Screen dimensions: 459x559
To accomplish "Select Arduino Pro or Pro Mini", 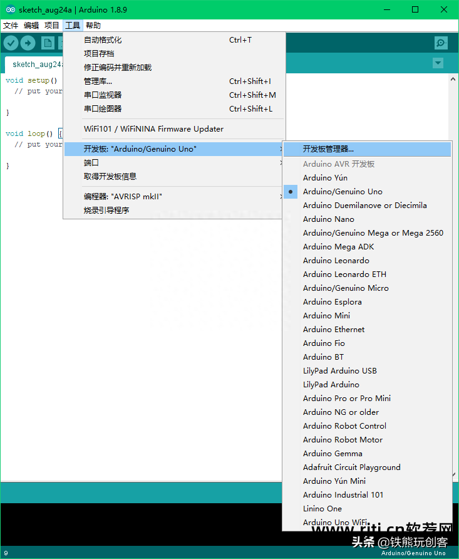I will click(367, 398).
